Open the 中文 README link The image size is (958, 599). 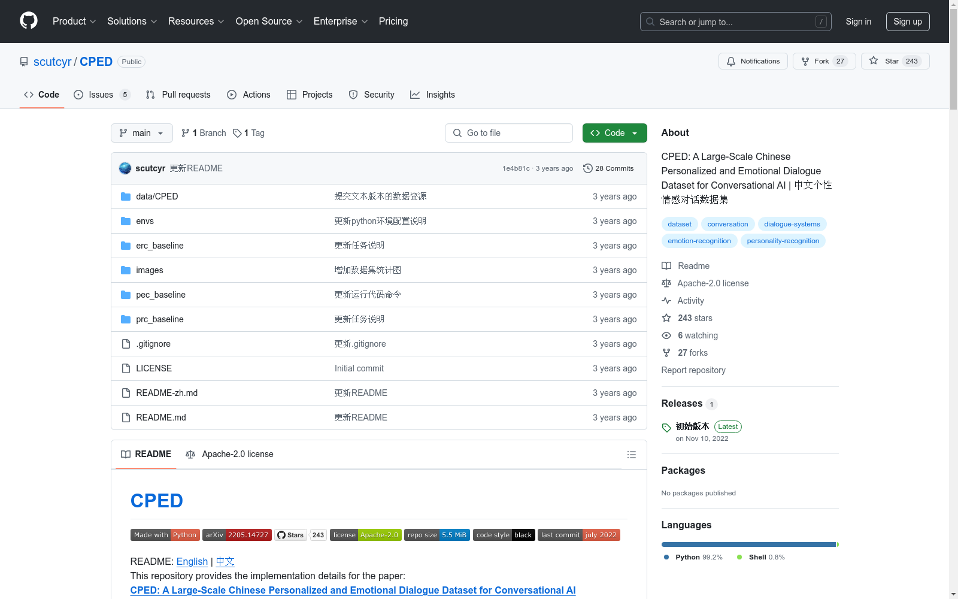coord(225,561)
